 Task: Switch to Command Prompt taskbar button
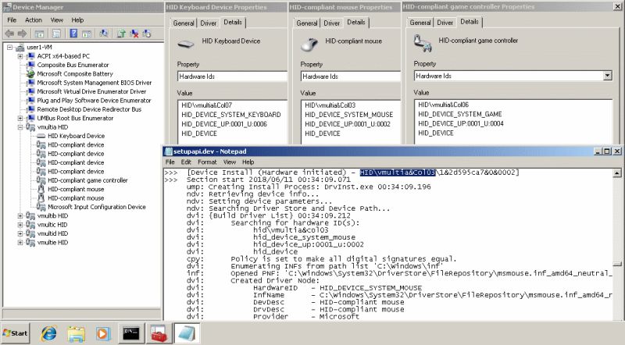coord(131,333)
